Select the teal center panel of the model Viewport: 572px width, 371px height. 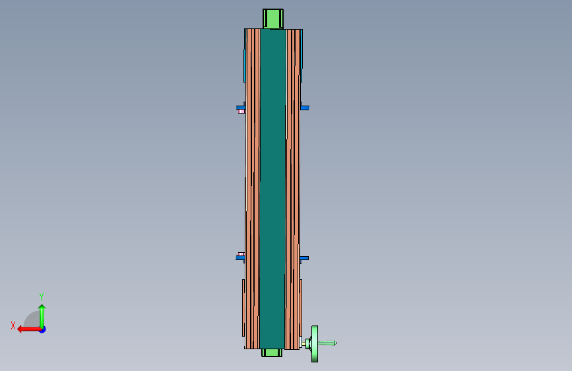pyautogui.click(x=272, y=189)
